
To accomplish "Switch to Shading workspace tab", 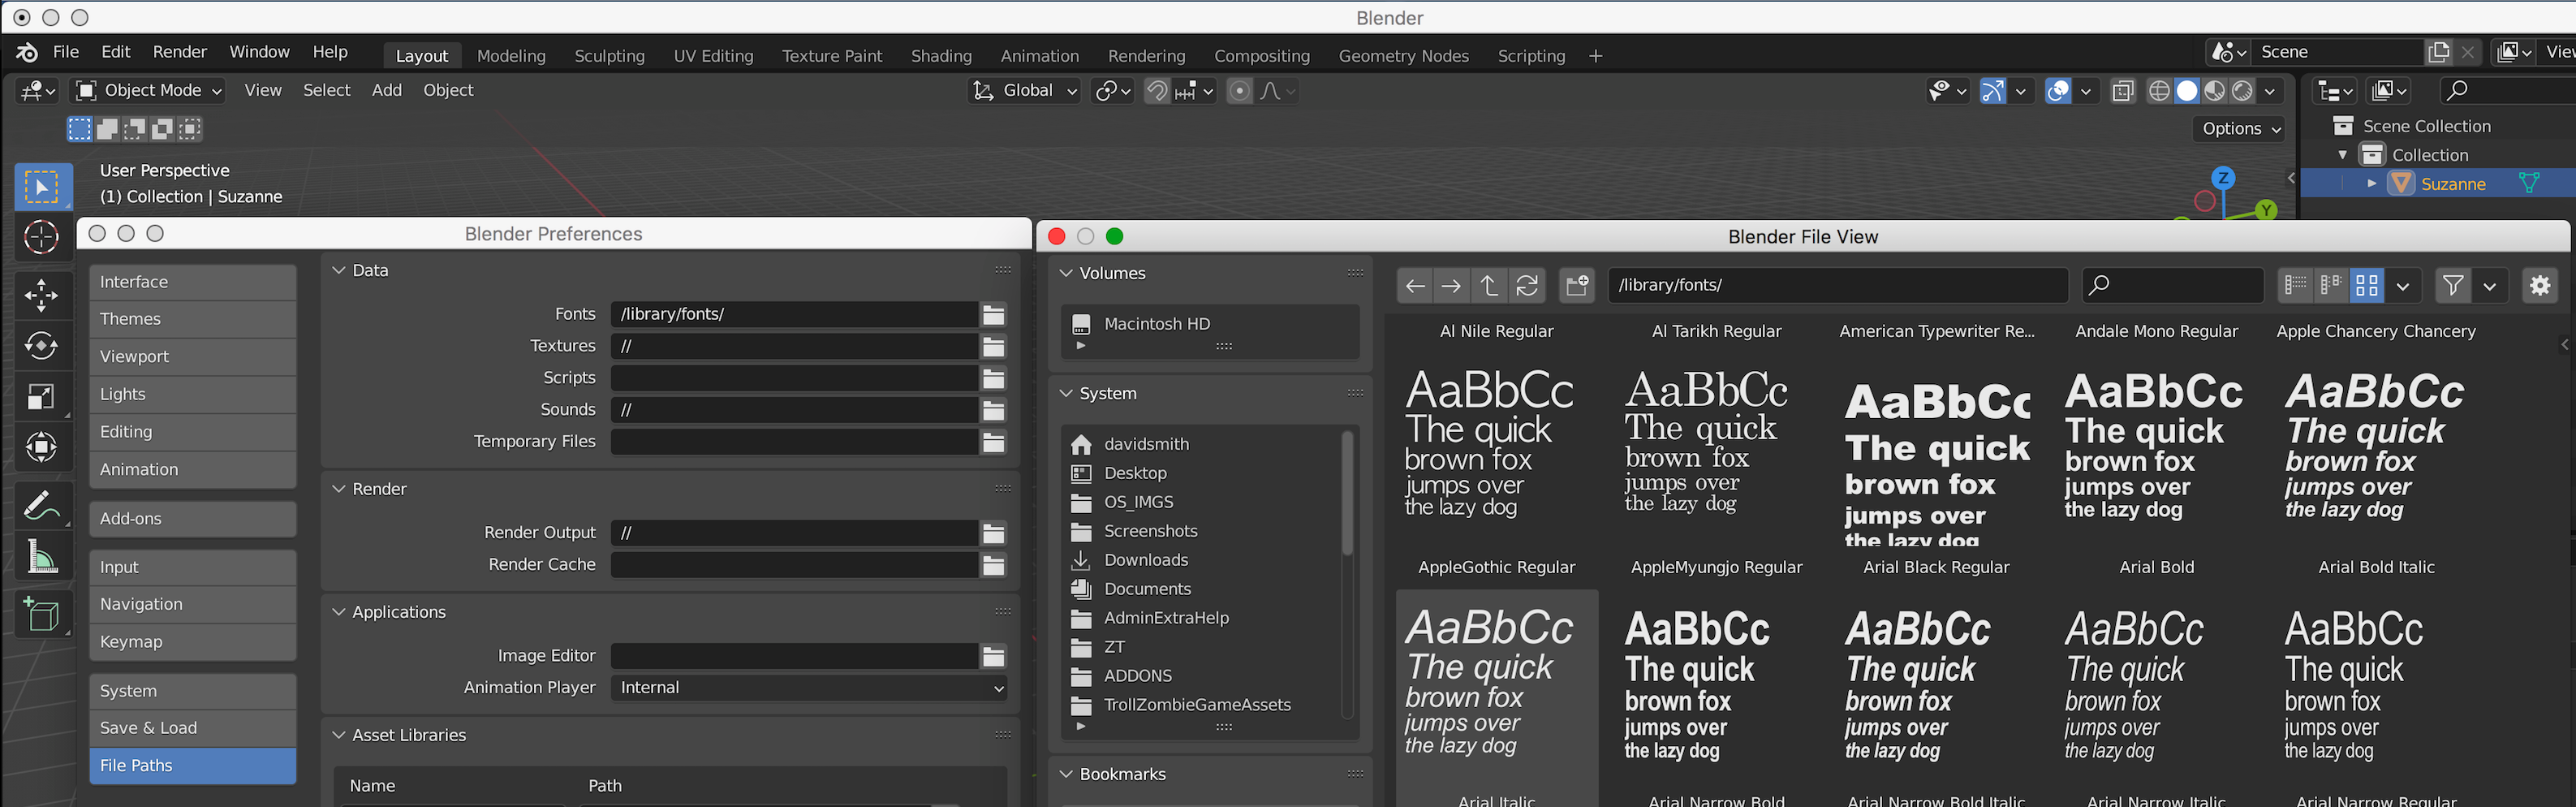I will point(941,56).
